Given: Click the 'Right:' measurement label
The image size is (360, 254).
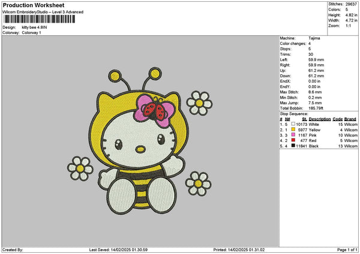Looking at the screenshot, I should (x=285, y=65).
